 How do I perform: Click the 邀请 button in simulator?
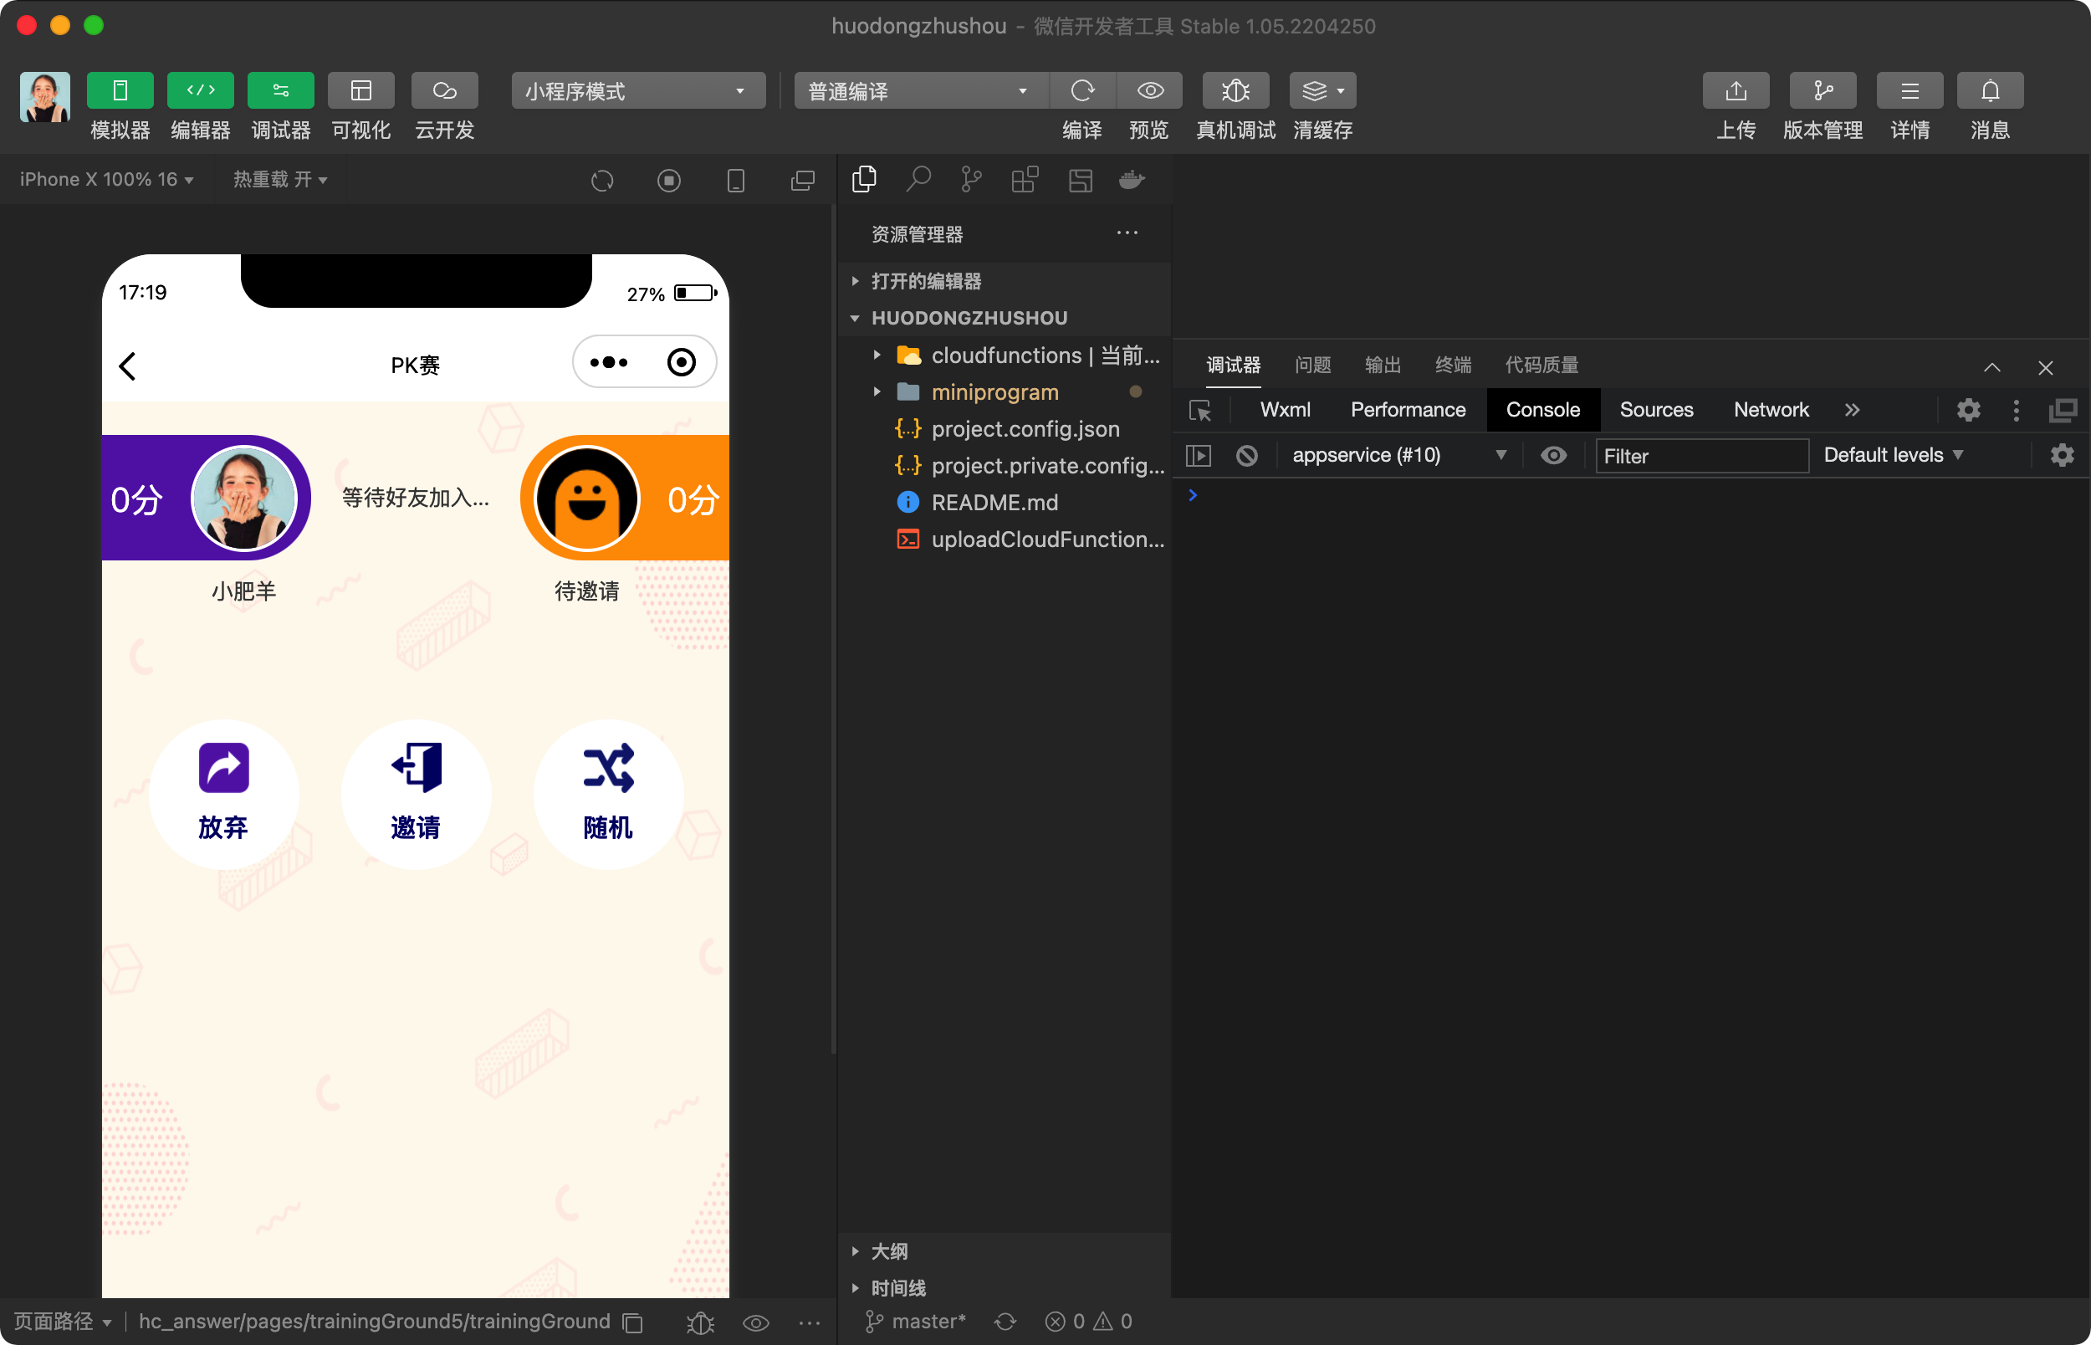(x=416, y=793)
